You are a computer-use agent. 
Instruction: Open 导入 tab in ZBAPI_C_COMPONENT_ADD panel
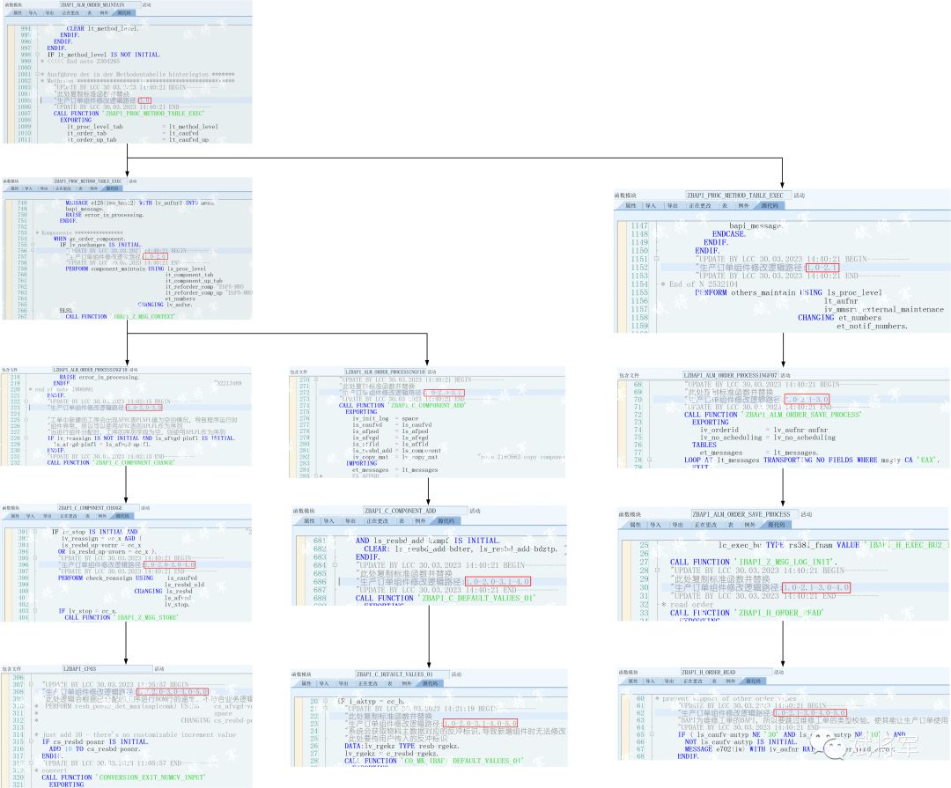click(x=328, y=521)
